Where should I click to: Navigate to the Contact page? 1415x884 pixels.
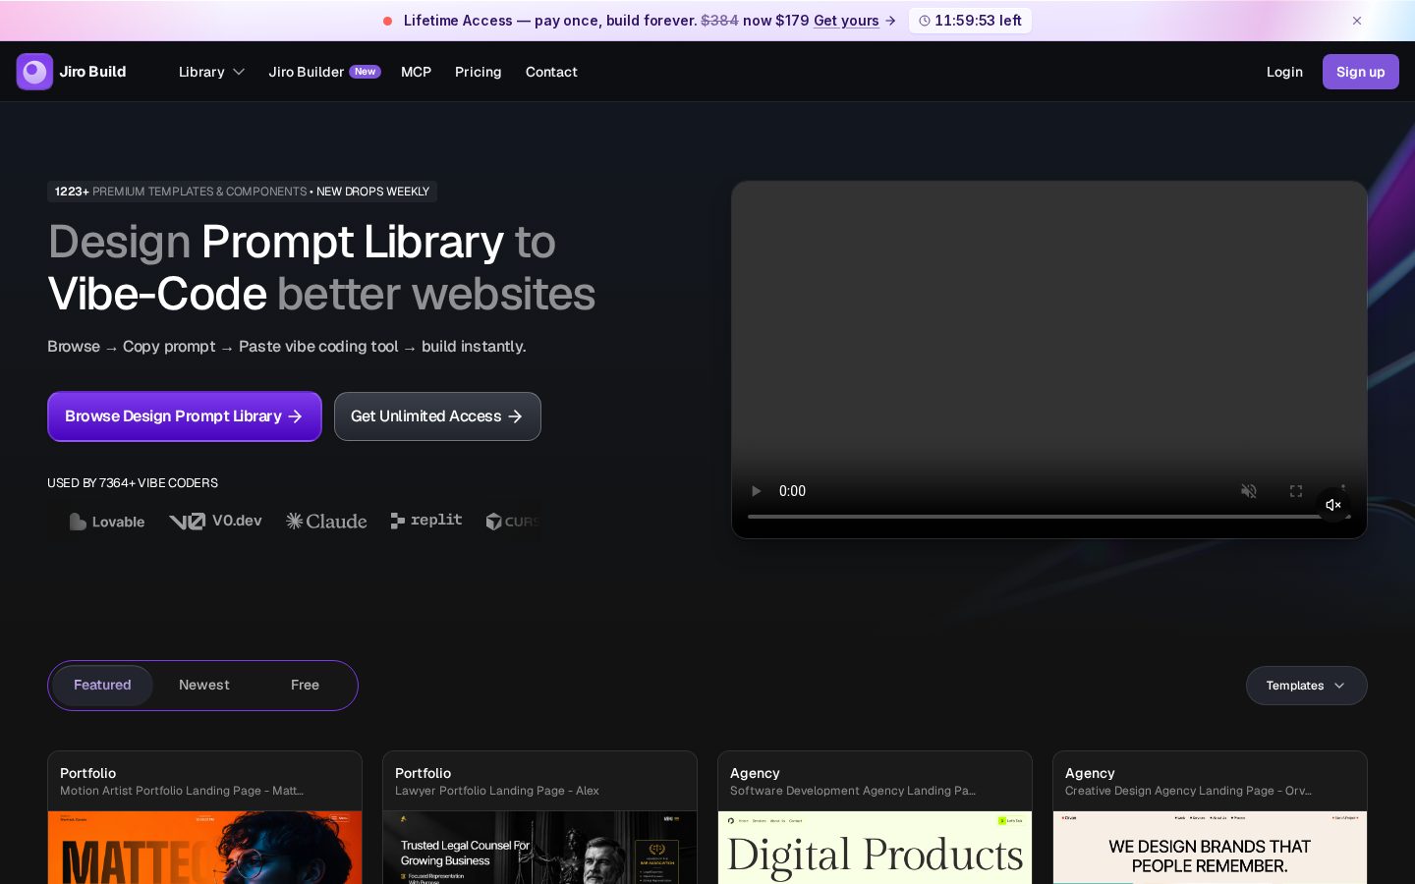tap(551, 72)
